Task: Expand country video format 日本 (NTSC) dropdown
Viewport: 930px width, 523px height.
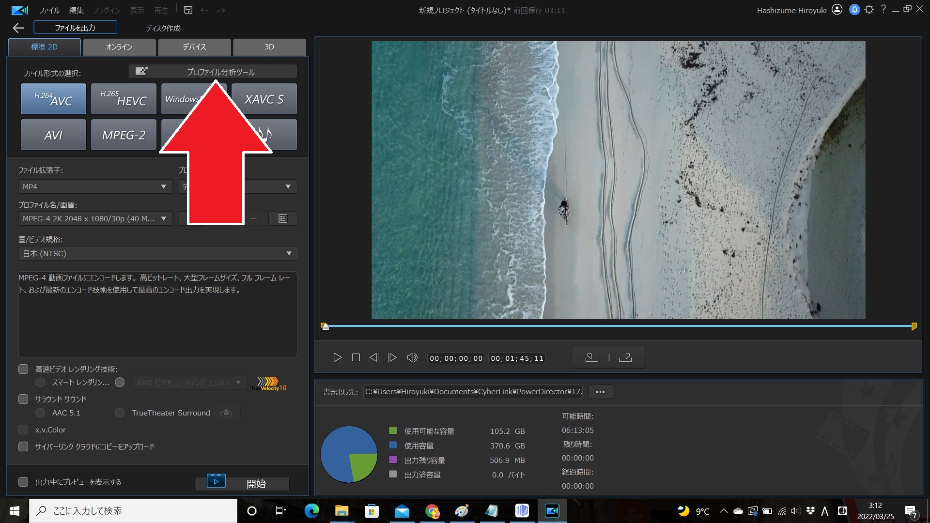Action: 157,254
